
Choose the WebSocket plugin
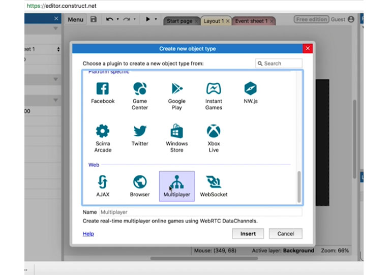(x=214, y=186)
